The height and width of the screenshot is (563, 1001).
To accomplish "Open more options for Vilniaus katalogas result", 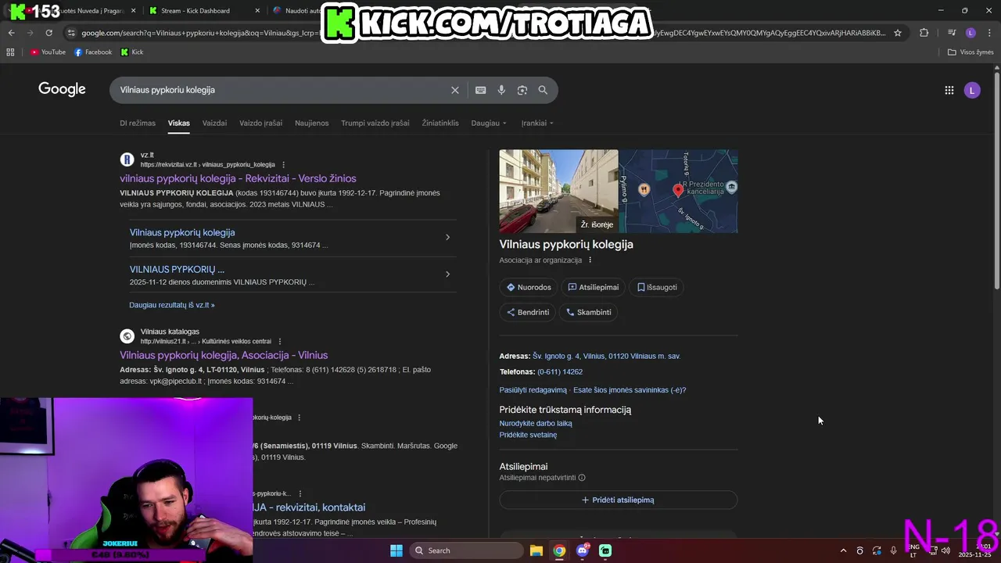I will (280, 342).
